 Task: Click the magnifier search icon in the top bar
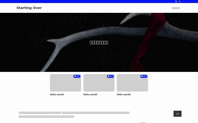pyautogui.click(x=180, y=2)
